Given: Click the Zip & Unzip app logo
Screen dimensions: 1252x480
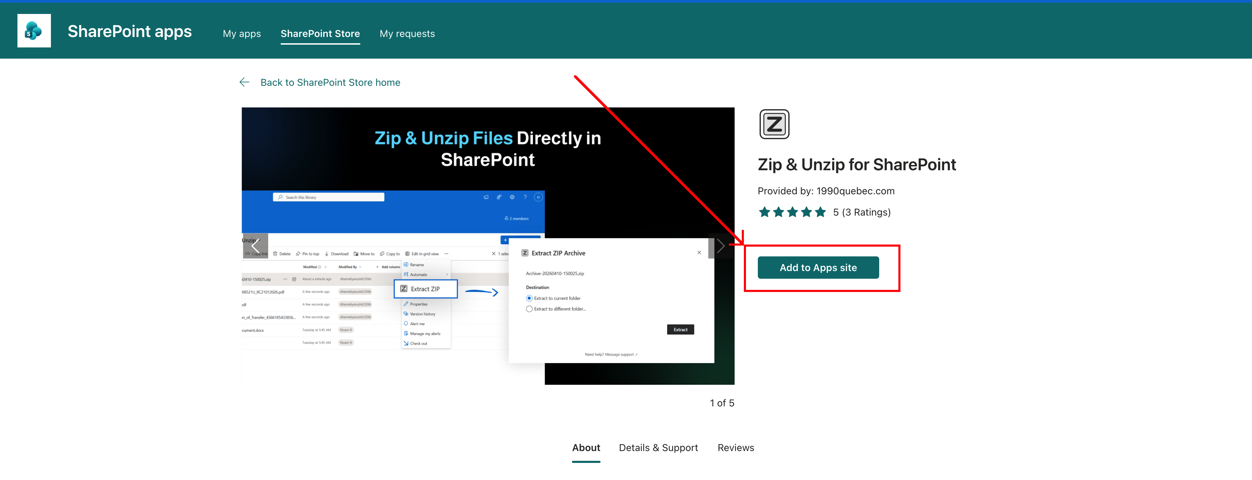Looking at the screenshot, I should coord(774,124).
